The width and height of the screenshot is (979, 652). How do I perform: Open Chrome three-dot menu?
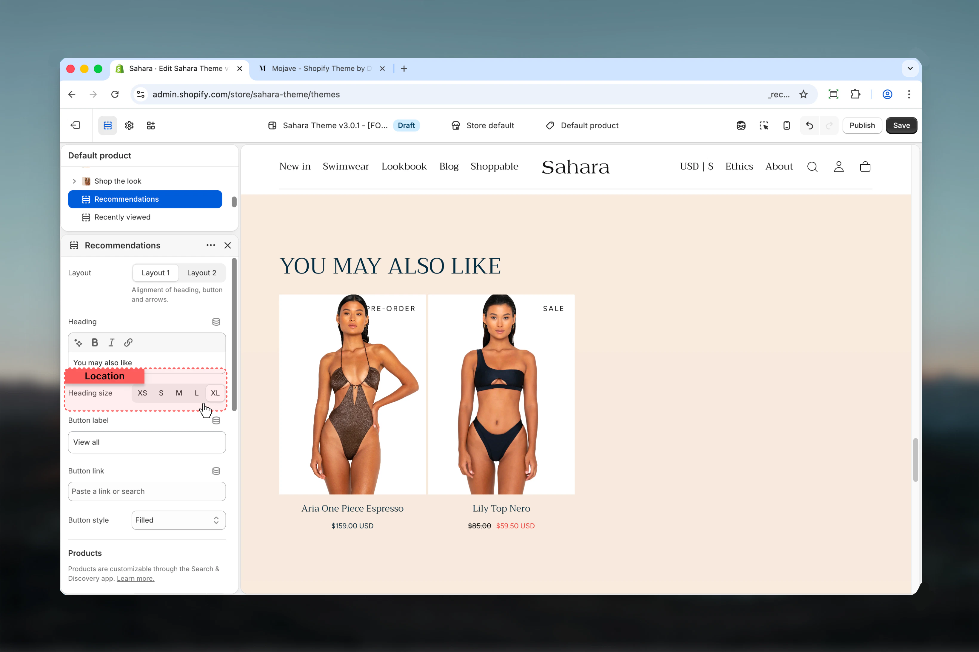pos(909,94)
